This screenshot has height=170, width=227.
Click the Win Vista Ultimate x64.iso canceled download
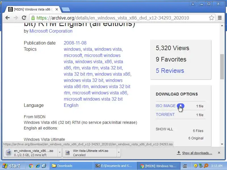point(90,153)
